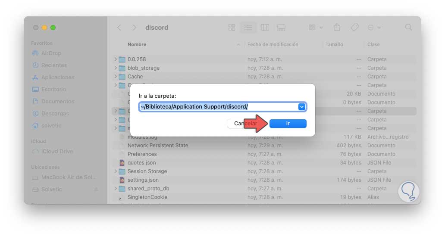
Task: Select the 0.0.258 folder row
Action: pos(264,59)
